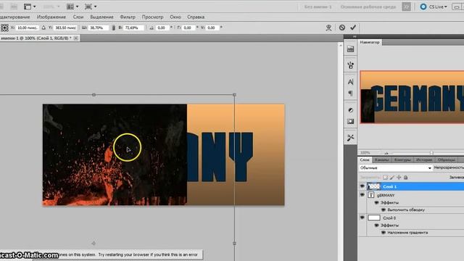Open the Mini Bridge panel icon

[350, 49]
